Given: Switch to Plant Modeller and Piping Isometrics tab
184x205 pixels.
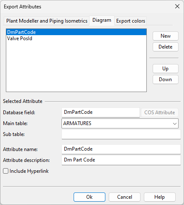Looking at the screenshot, I should click(x=47, y=21).
